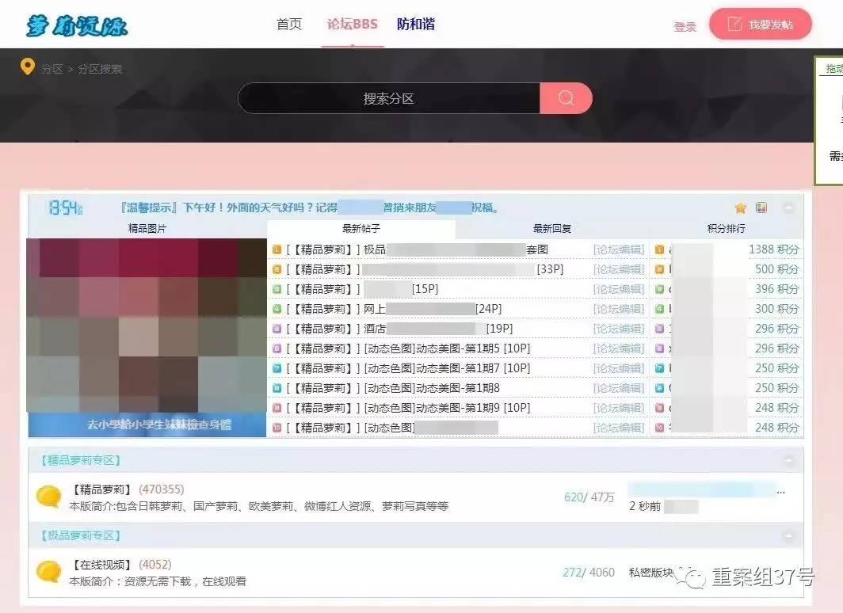The image size is (843, 613).
Task: Click the 萝莉资源 site logo
Action: click(75, 25)
